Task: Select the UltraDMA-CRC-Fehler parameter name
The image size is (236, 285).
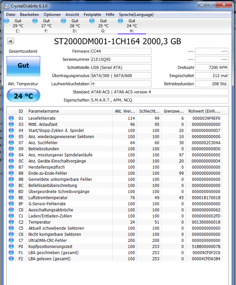Action: [47, 241]
